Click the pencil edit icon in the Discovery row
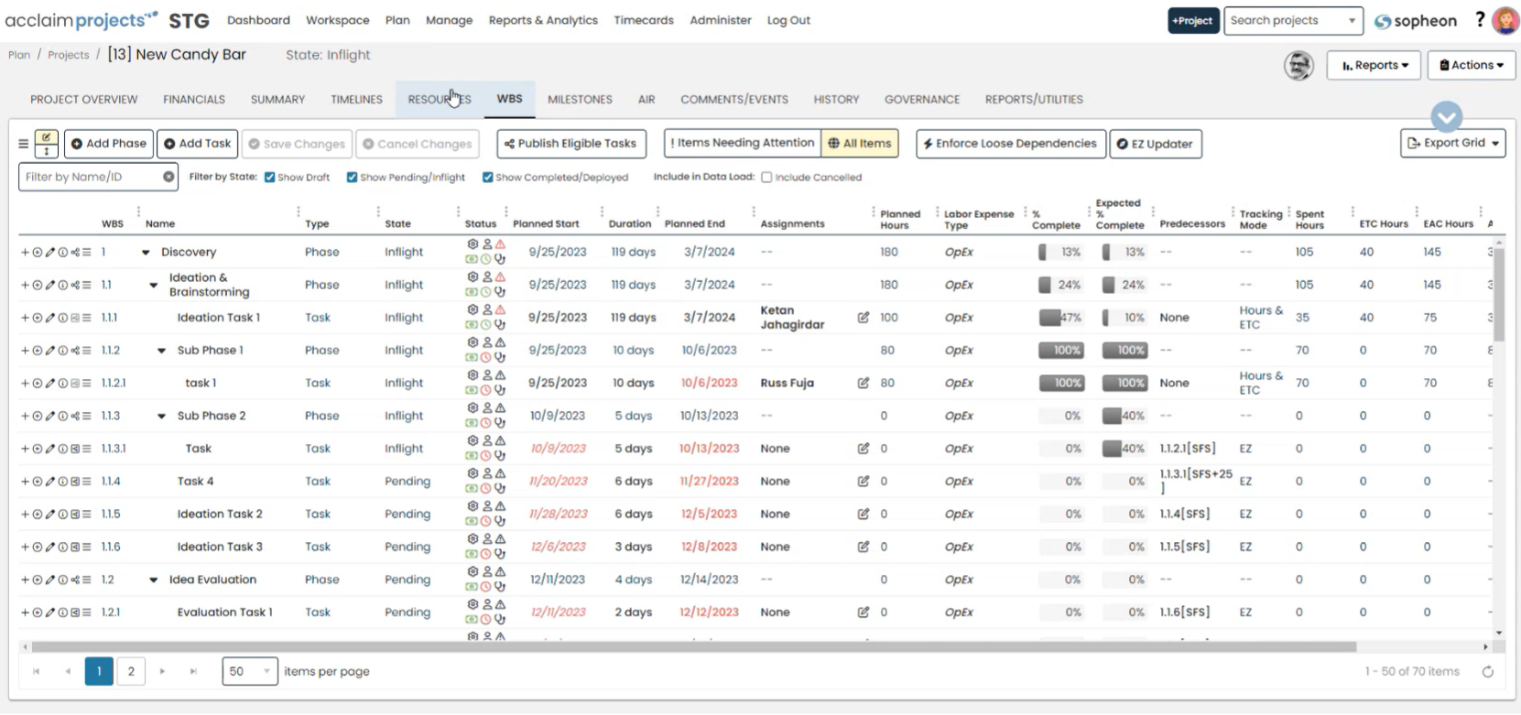Viewport: 1521px width, 715px height. [x=50, y=253]
